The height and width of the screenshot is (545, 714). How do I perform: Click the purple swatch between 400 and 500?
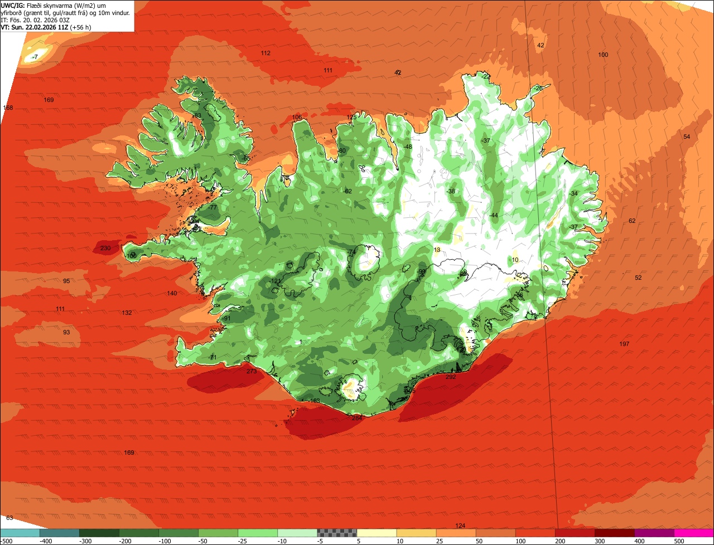click(x=653, y=533)
